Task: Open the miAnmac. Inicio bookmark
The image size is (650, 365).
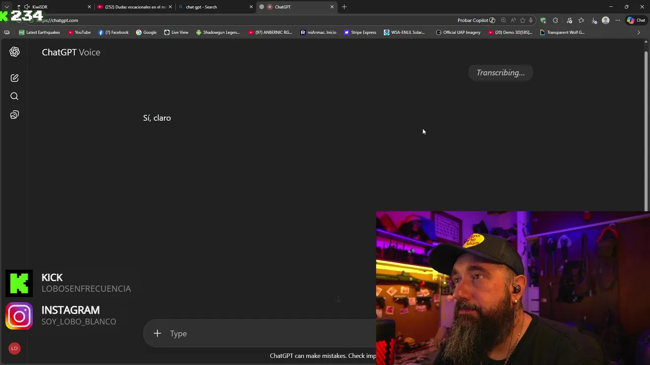Action: [318, 32]
